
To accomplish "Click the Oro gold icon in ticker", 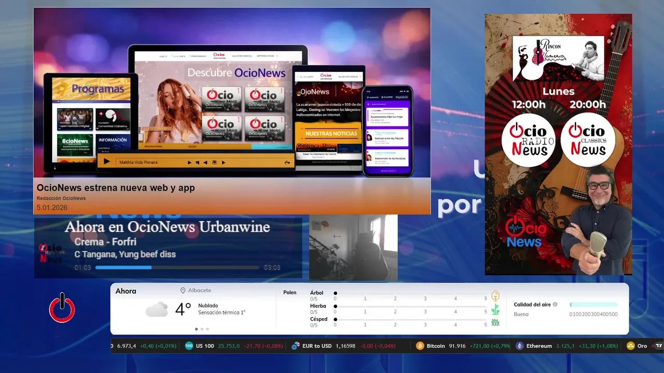I will 631,346.
